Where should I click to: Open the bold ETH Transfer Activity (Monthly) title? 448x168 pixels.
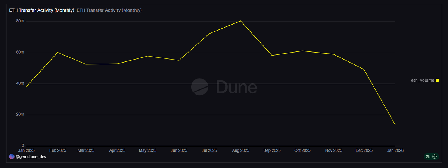click(41, 10)
